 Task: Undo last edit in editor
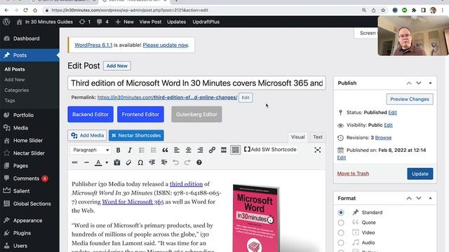175,162
